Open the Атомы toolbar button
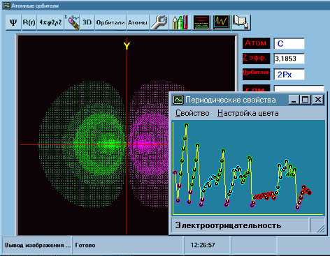 point(138,22)
